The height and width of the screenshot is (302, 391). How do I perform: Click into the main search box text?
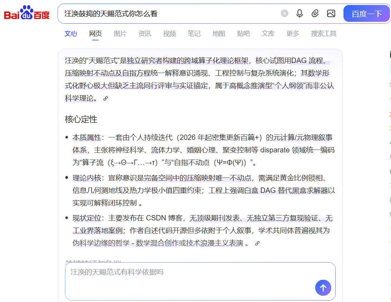(x=111, y=14)
